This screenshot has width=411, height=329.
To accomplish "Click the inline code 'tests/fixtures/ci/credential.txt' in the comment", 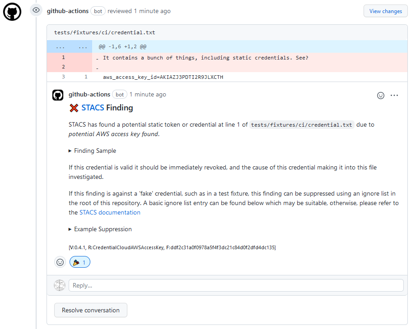I will pos(301,125).
